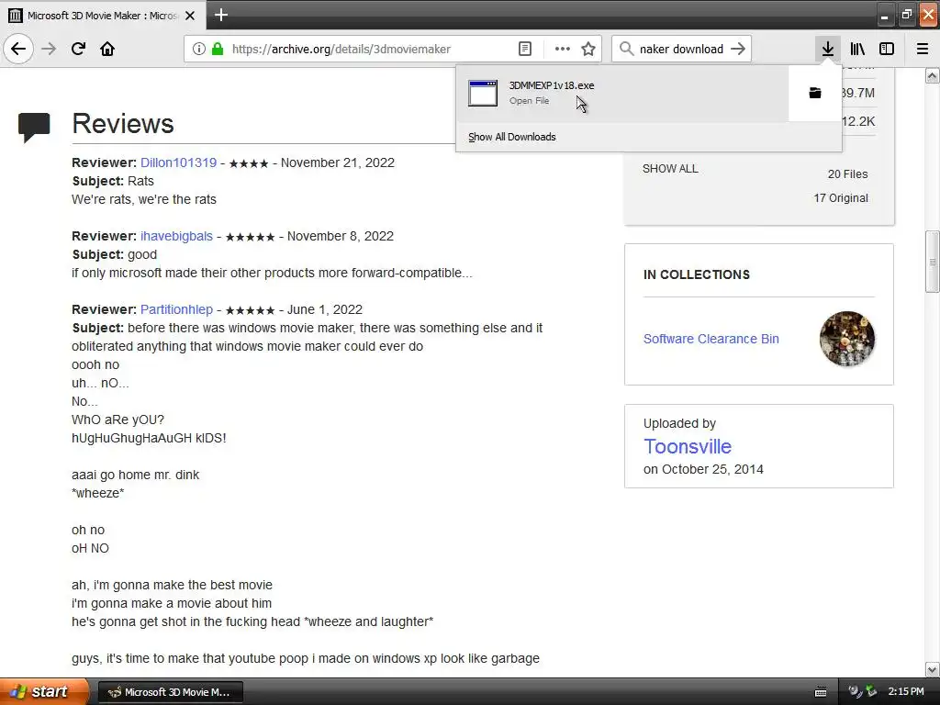Click the scrollbar down arrow
Screen dimensions: 940x705
pos(933,669)
